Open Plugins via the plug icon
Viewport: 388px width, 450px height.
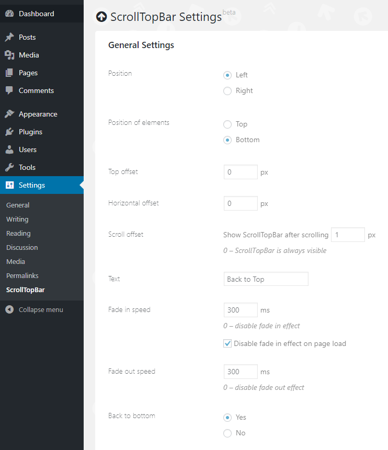coord(9,132)
